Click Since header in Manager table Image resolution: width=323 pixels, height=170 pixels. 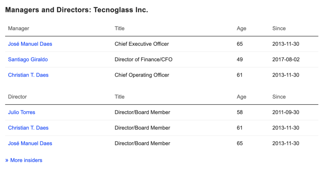(279, 28)
